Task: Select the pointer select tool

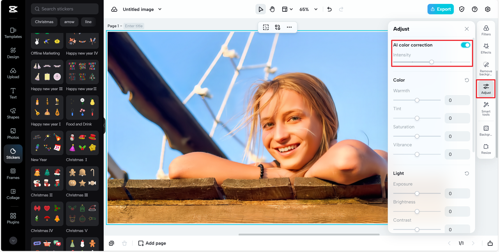Action: [261, 9]
